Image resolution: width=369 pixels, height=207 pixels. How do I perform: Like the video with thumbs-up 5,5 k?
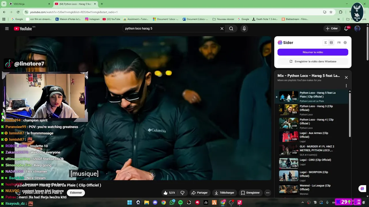tap(169, 193)
